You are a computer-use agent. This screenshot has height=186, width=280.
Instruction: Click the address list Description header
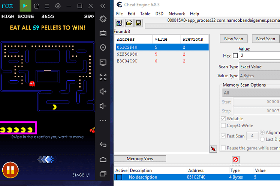(x=158, y=171)
